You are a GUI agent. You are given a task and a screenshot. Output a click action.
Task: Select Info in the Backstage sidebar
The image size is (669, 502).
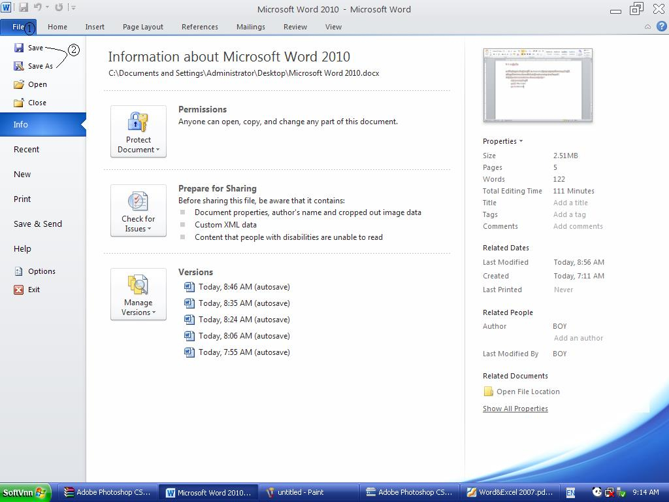[43, 125]
